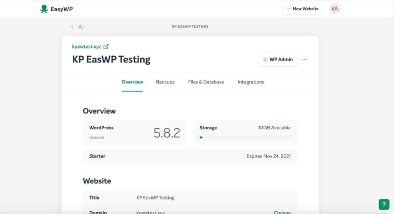Screen dimensions: 394x214
Task: Click the Expires Nov 24, 2021 text
Action: pyautogui.click(x=268, y=156)
